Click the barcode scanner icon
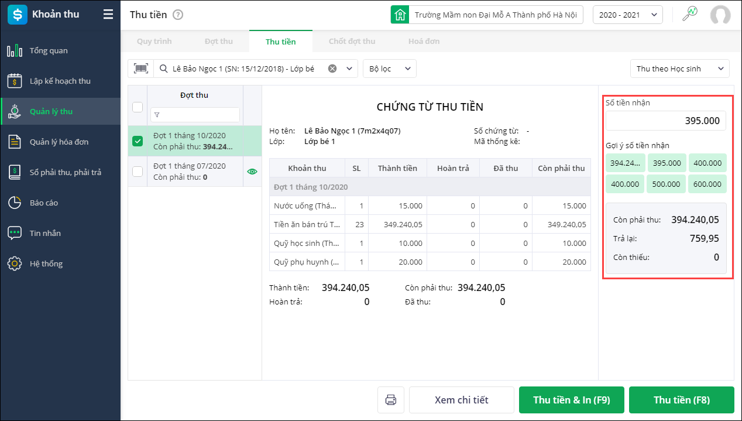 pyautogui.click(x=140, y=69)
